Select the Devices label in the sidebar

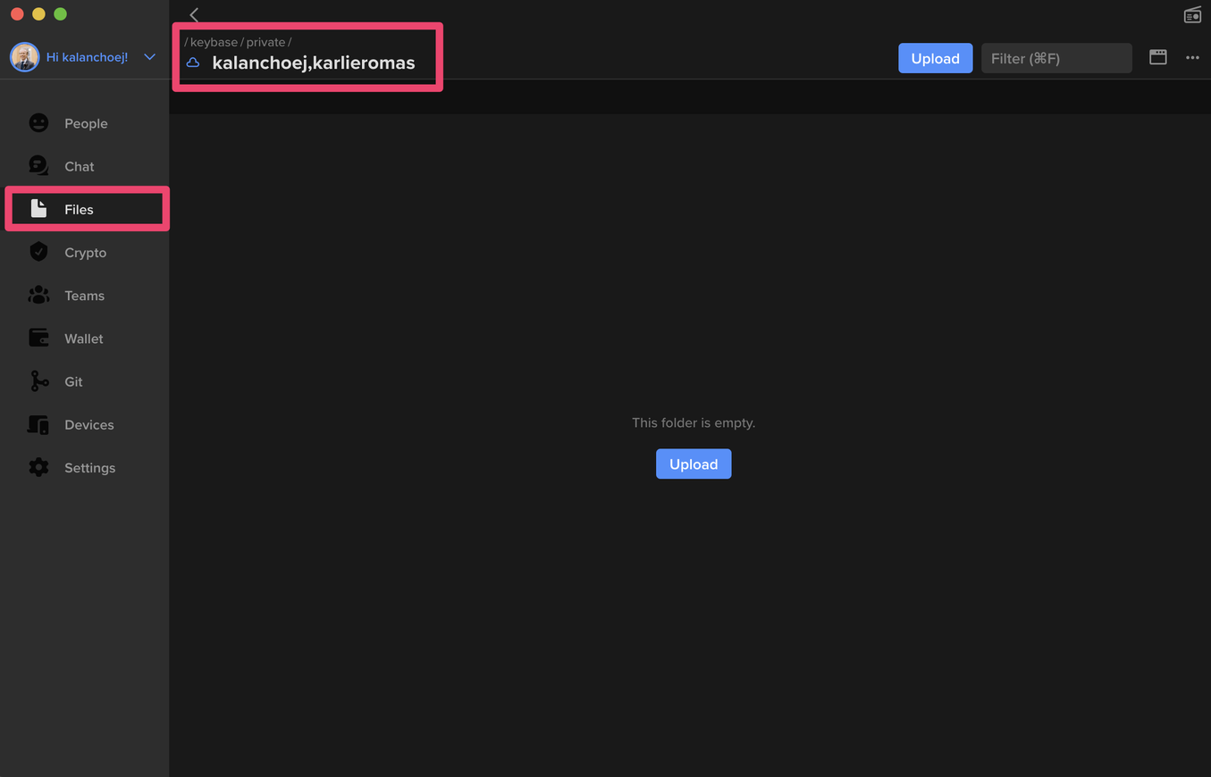tap(88, 424)
